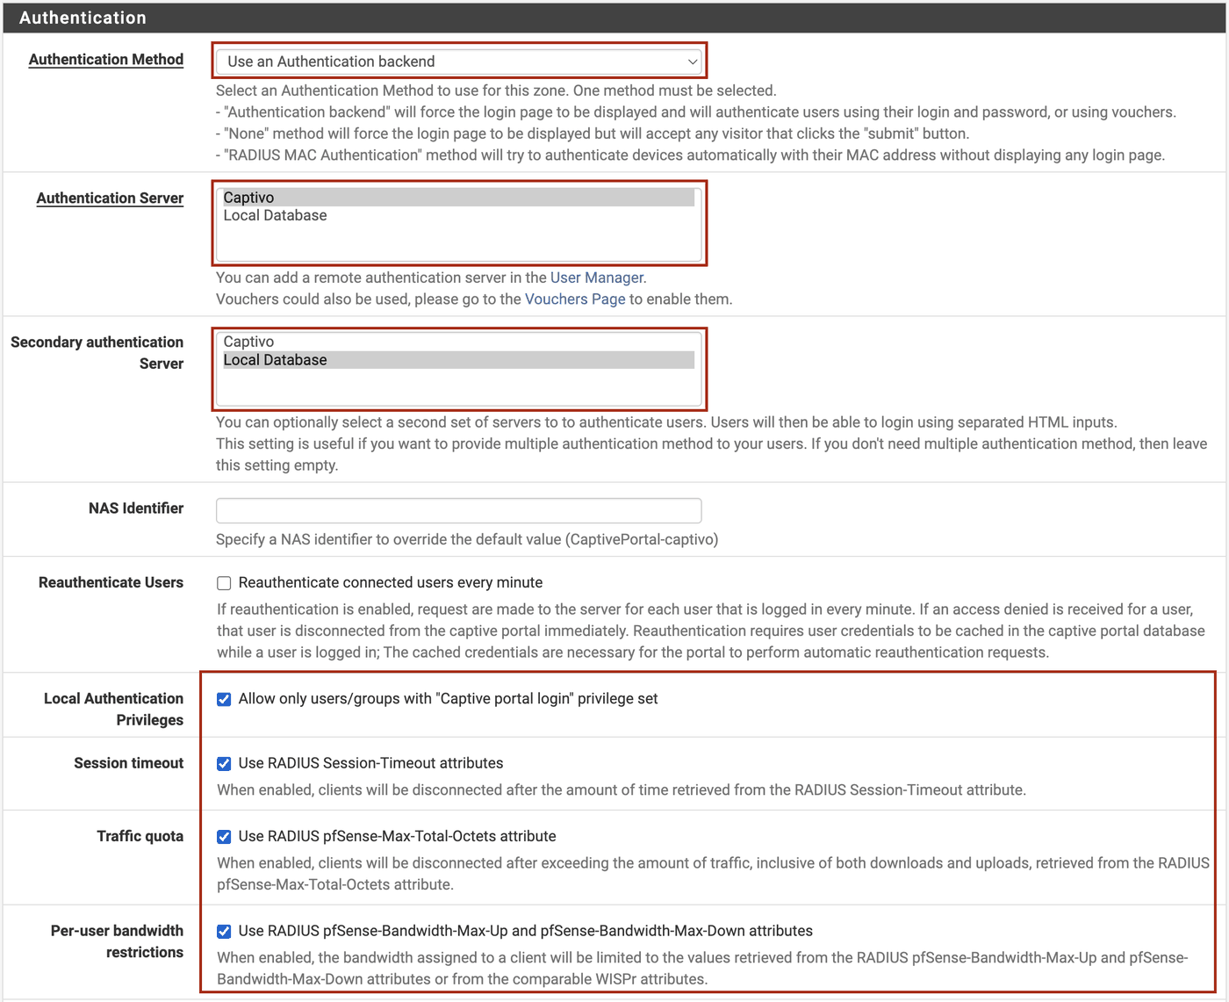Click the Authentication Server label
This screenshot has height=1002, width=1229.
click(110, 198)
